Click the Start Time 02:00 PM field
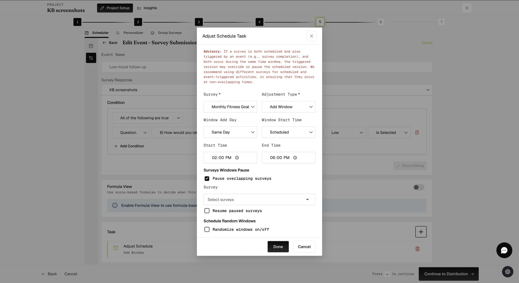519x283 pixels. pyautogui.click(x=230, y=158)
